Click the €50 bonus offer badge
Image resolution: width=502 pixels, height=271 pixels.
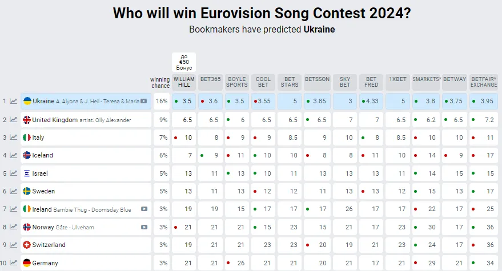point(184,63)
